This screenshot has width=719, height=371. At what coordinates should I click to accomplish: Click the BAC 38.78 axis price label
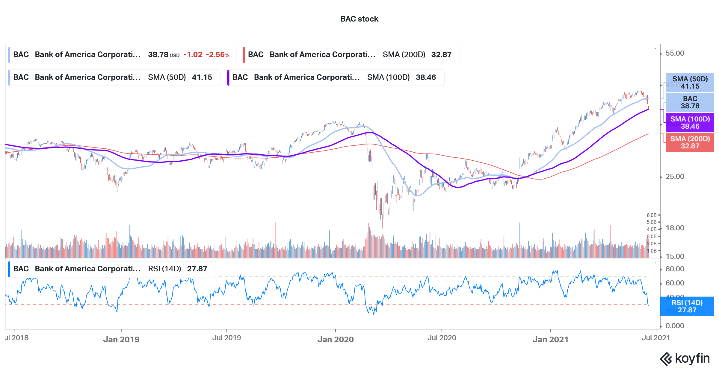point(690,102)
